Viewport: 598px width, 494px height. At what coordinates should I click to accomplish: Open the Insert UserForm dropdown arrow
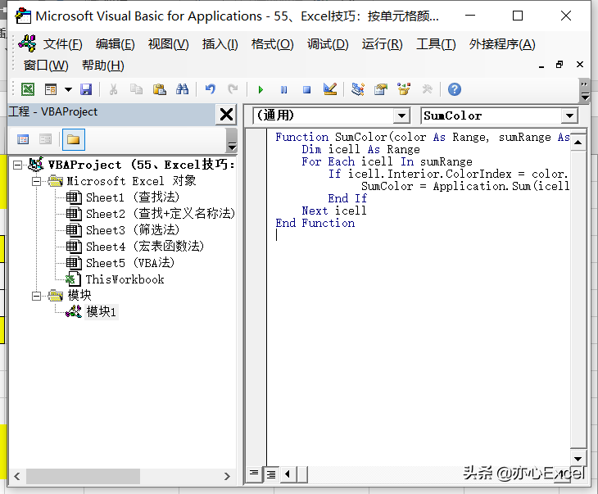[68, 89]
